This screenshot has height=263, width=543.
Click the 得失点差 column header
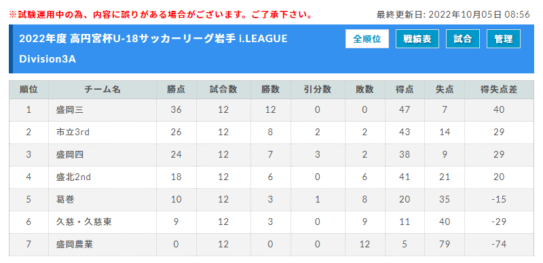pos(499,90)
